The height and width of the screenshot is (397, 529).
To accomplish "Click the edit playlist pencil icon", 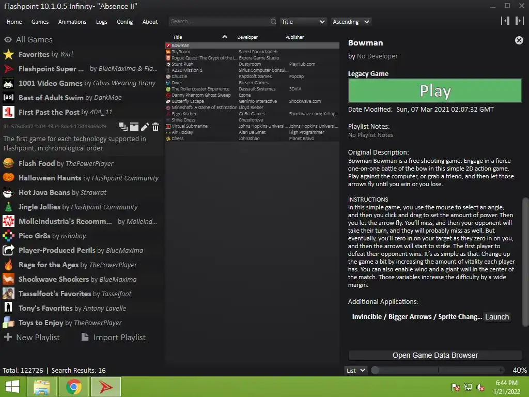I will point(145,127).
